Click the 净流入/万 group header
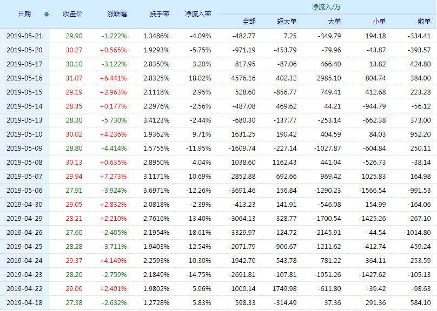 326,7
